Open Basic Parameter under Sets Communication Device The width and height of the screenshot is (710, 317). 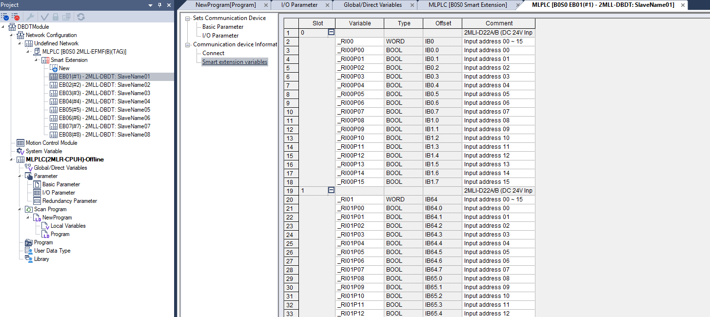pyautogui.click(x=223, y=27)
